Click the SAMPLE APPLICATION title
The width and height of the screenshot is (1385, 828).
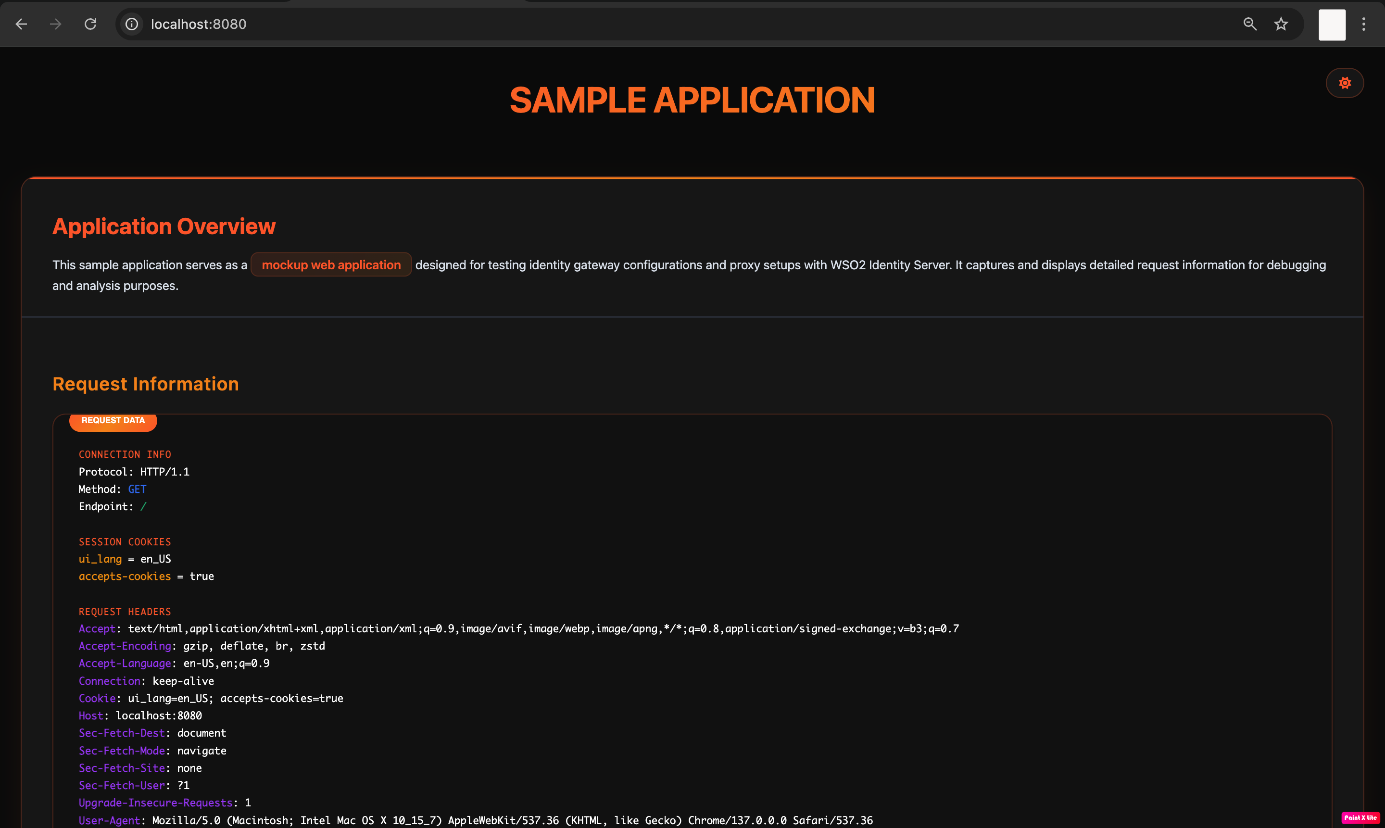(x=692, y=100)
